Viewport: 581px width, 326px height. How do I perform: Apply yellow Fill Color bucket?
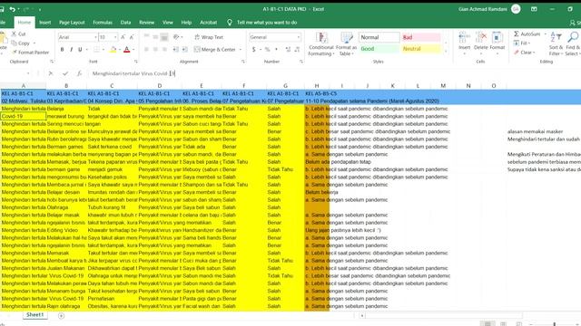click(113, 49)
